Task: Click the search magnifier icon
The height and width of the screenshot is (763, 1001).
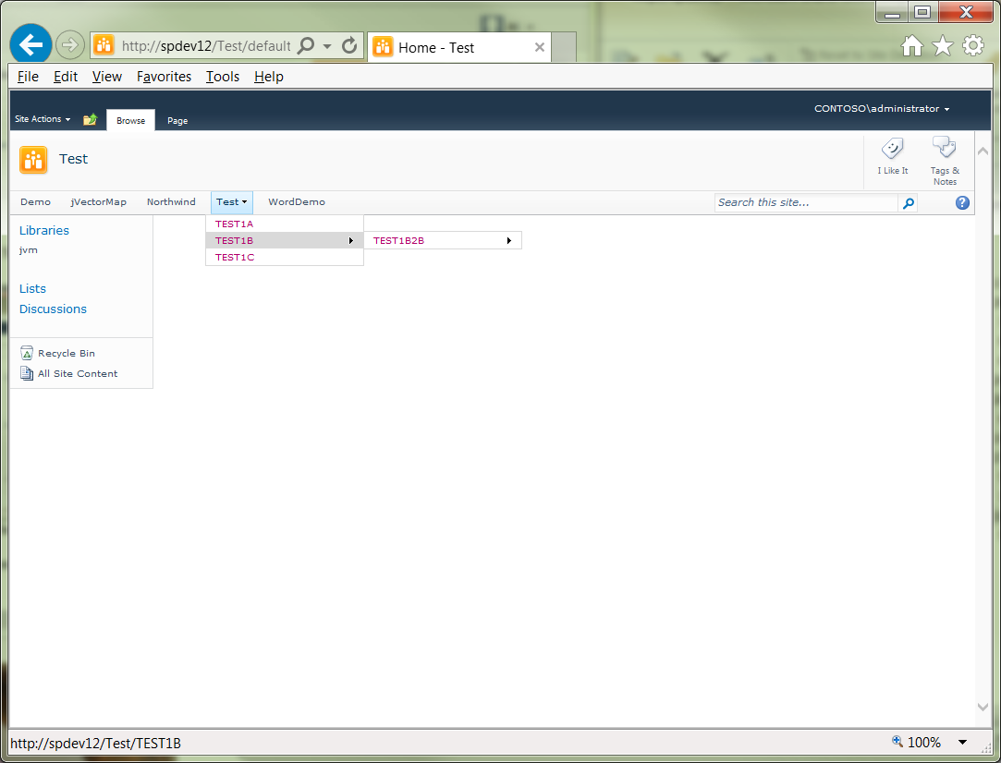Action: (907, 202)
